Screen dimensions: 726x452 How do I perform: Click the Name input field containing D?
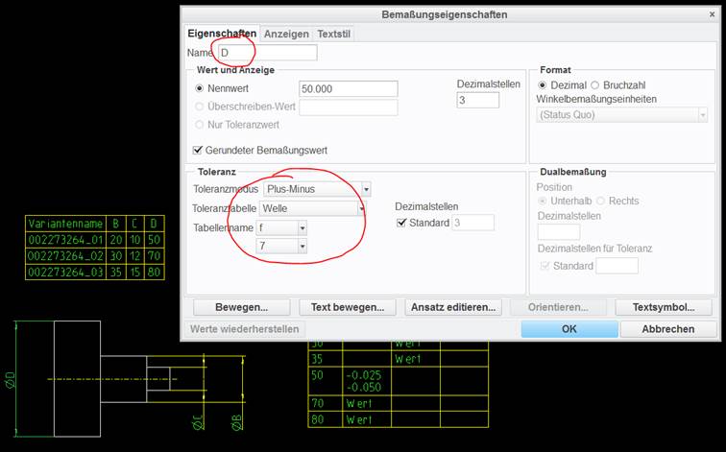point(268,53)
